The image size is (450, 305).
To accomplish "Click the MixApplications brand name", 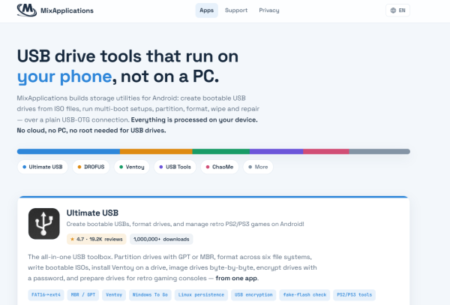I will 67,11.
